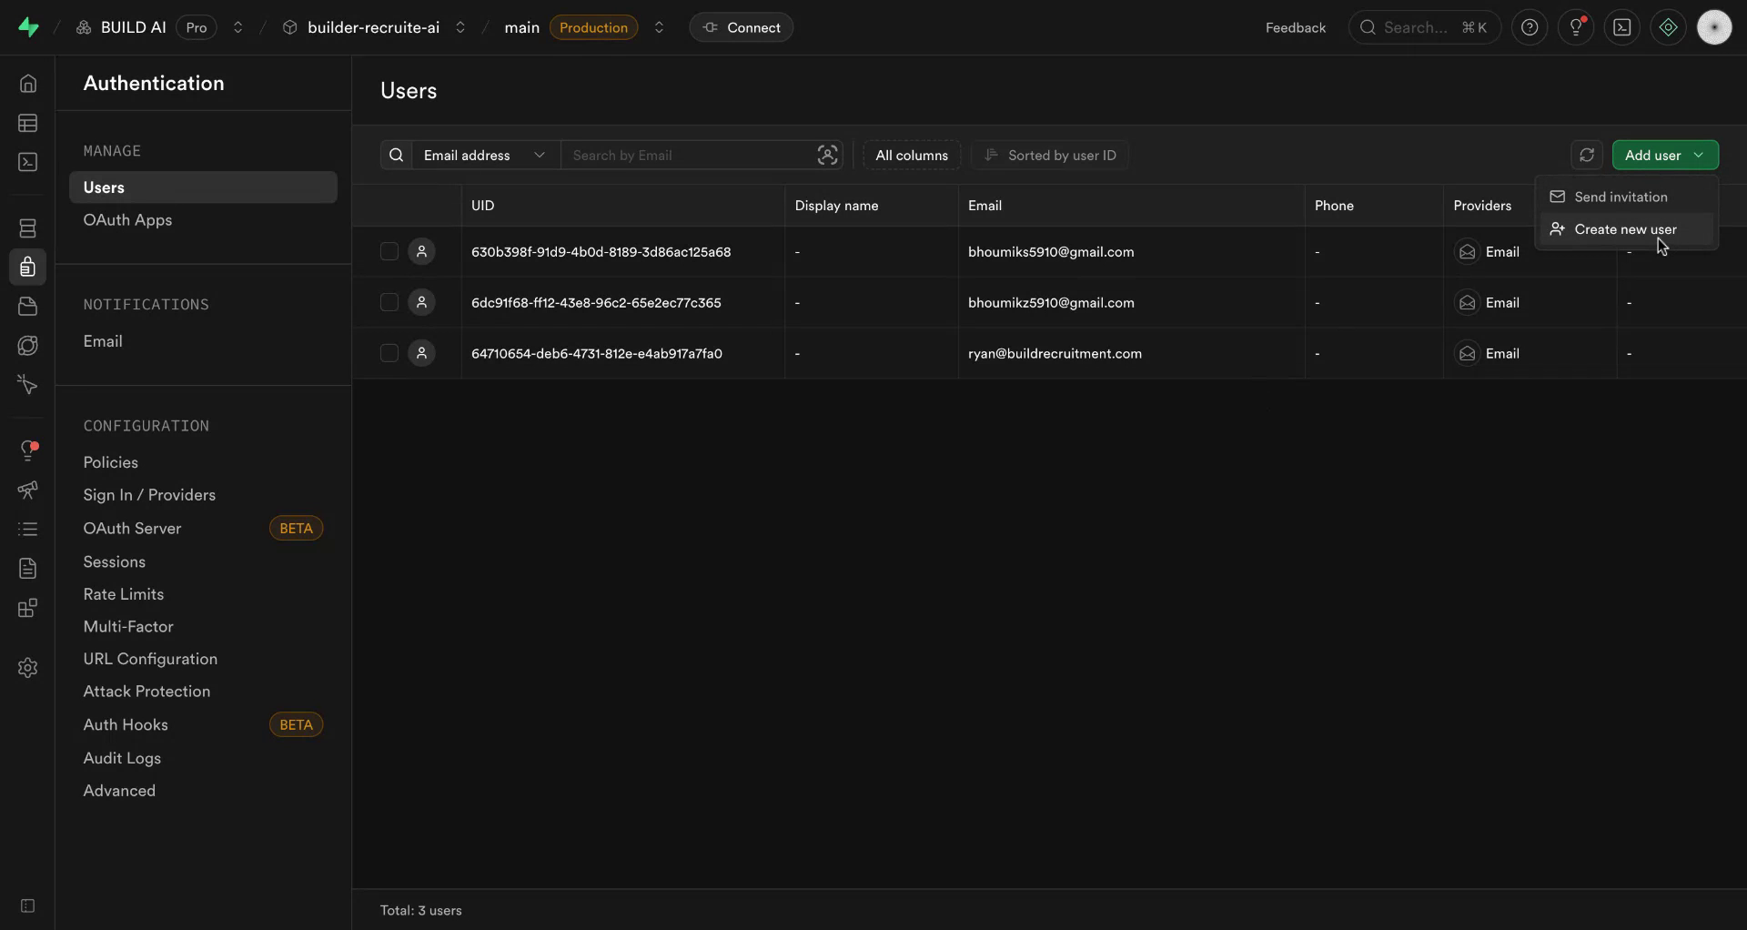Open the Pro plan switcher dropdown
Image resolution: width=1747 pixels, height=930 pixels.
pos(237,27)
